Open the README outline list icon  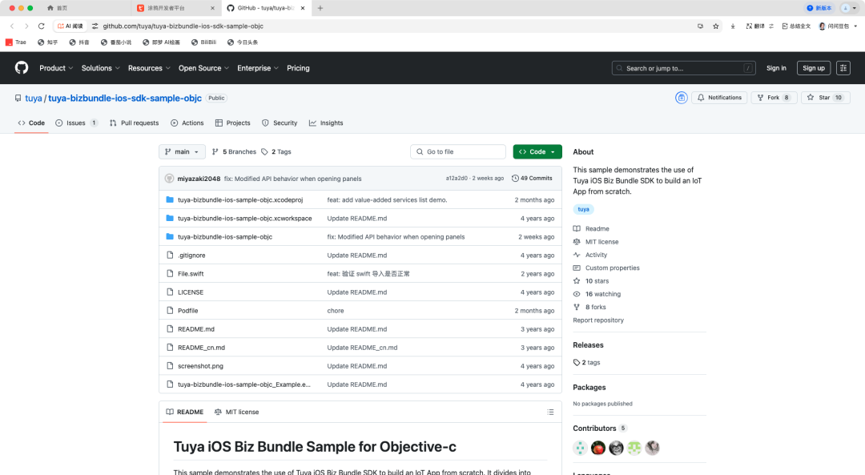[x=550, y=412]
